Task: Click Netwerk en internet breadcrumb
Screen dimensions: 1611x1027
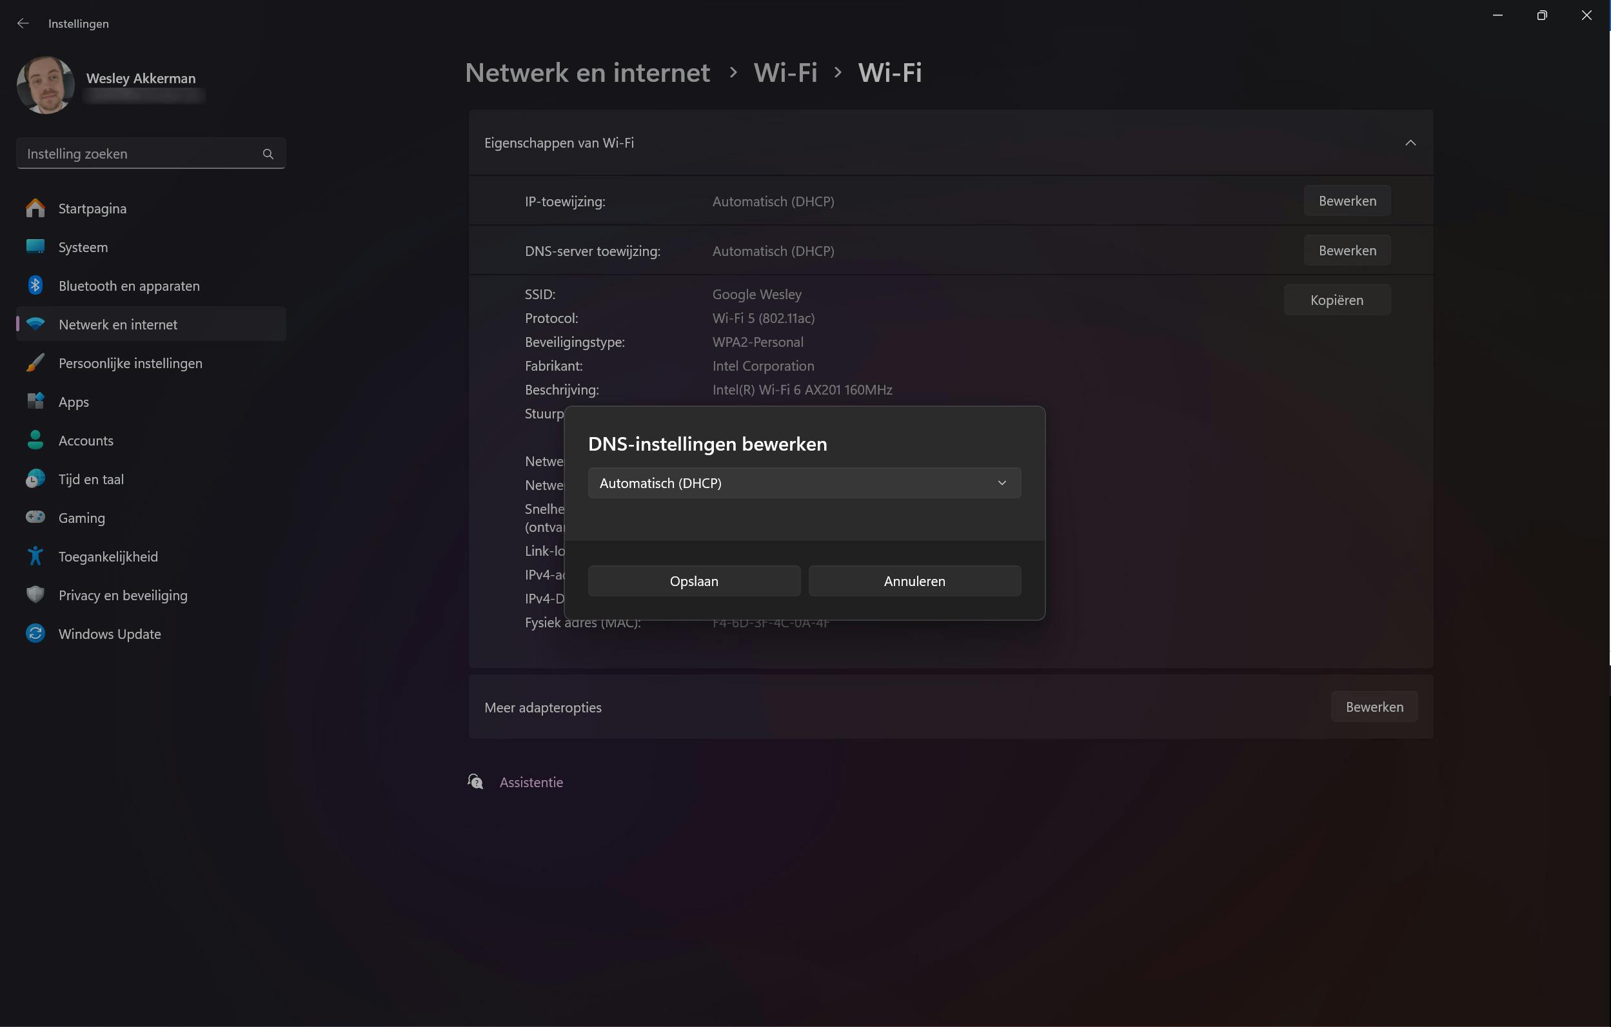Action: pos(587,73)
